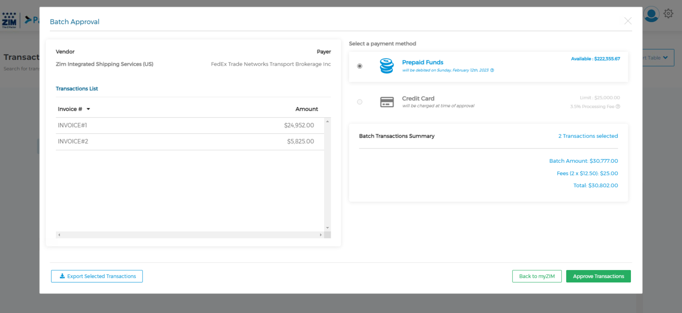The width and height of the screenshot is (682, 313).
Task: Select the Prepaid Funds coins icon
Action: pyautogui.click(x=386, y=66)
